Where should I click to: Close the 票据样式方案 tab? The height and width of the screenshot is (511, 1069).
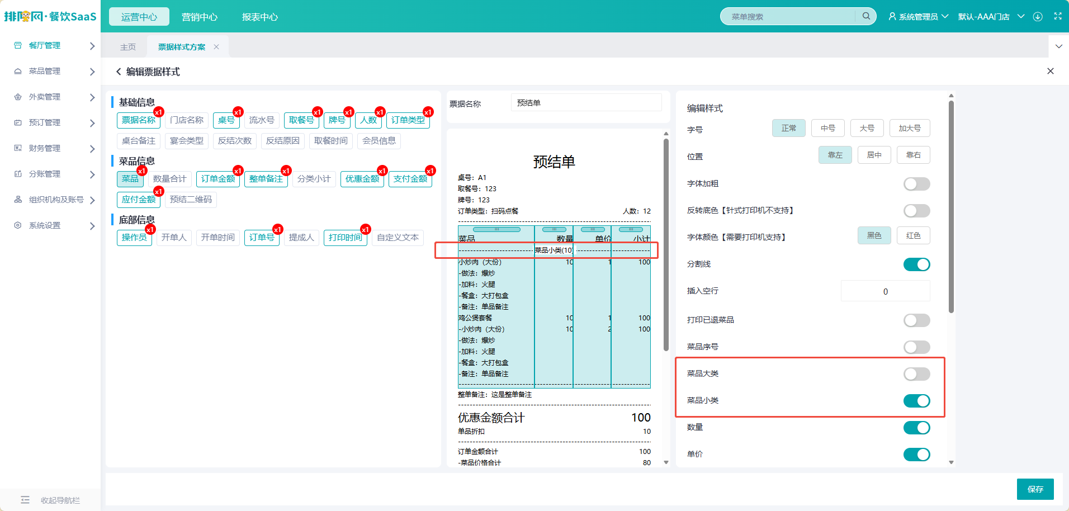[216, 47]
